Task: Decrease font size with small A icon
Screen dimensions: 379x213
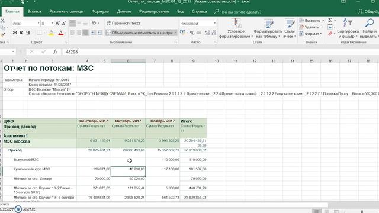Action: tap(64, 24)
